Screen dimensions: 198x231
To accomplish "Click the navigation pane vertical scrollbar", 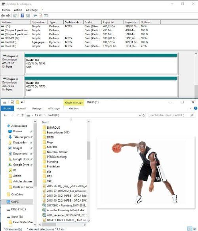I will 35,155.
